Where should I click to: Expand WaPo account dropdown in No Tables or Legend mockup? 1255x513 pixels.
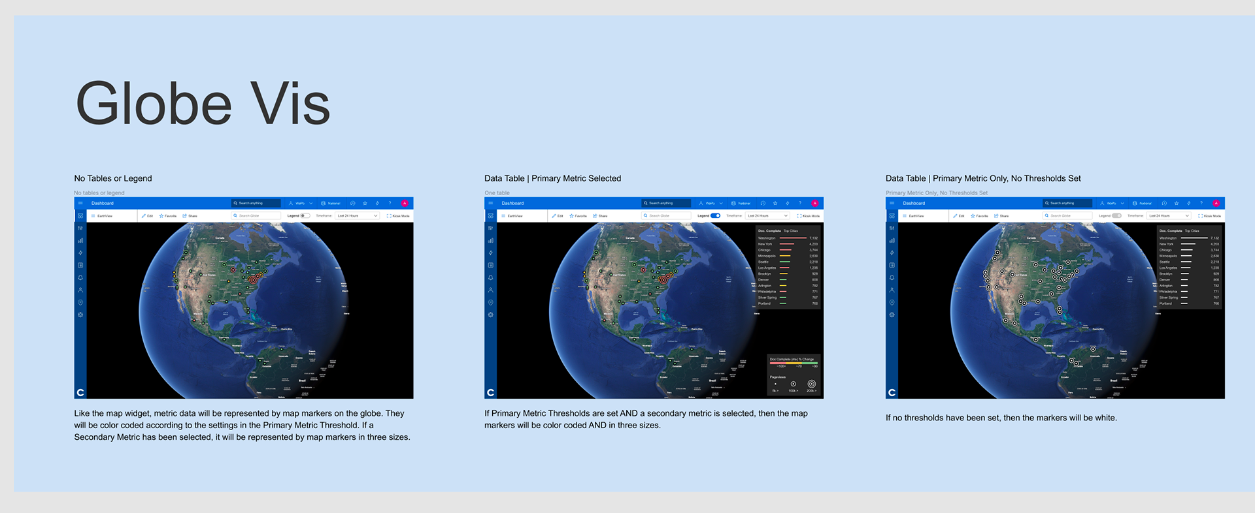(x=301, y=203)
